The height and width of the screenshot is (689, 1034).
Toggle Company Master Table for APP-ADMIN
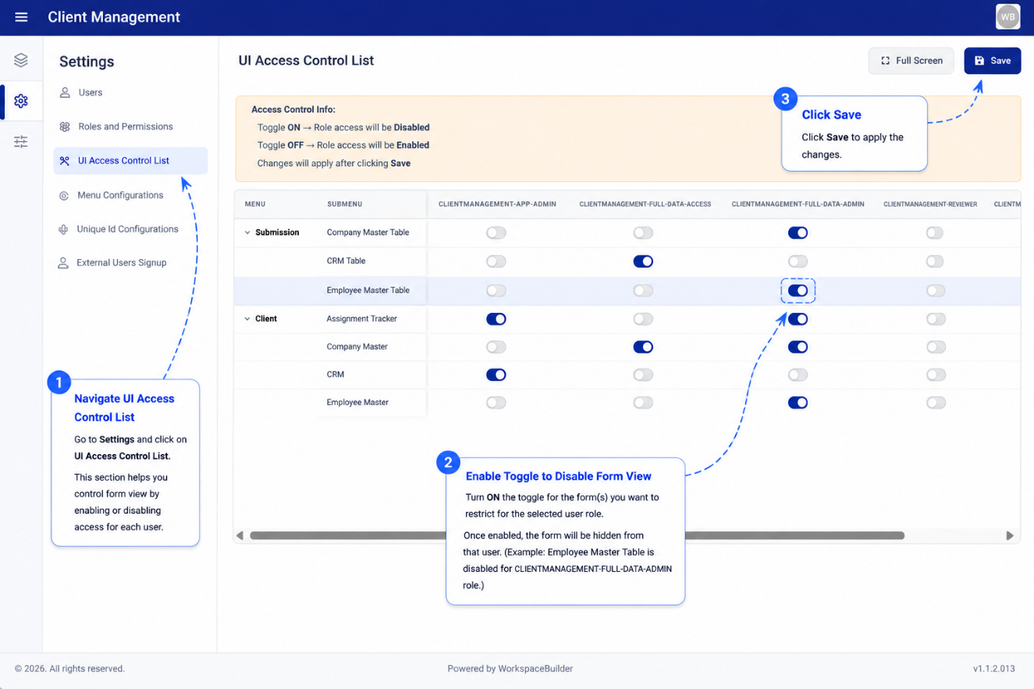[x=496, y=233]
